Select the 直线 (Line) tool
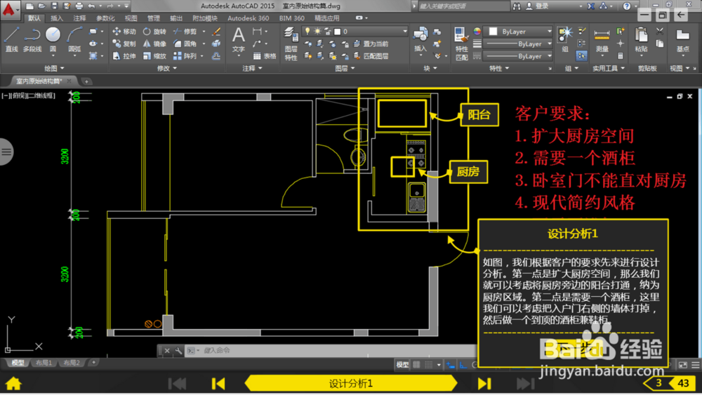 coord(11,39)
